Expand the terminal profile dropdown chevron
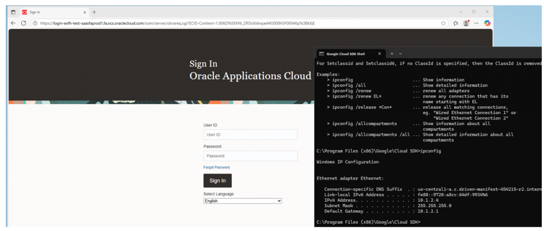Viewport: 544px width, 231px height. [x=401, y=54]
